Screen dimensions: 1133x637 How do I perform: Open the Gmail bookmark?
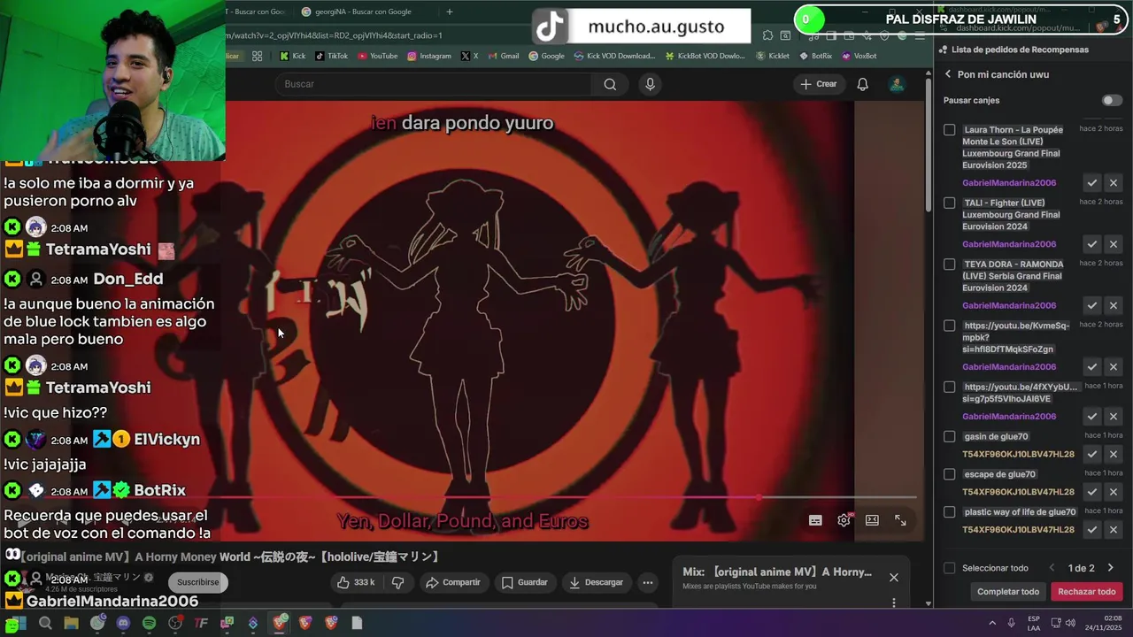pos(503,56)
